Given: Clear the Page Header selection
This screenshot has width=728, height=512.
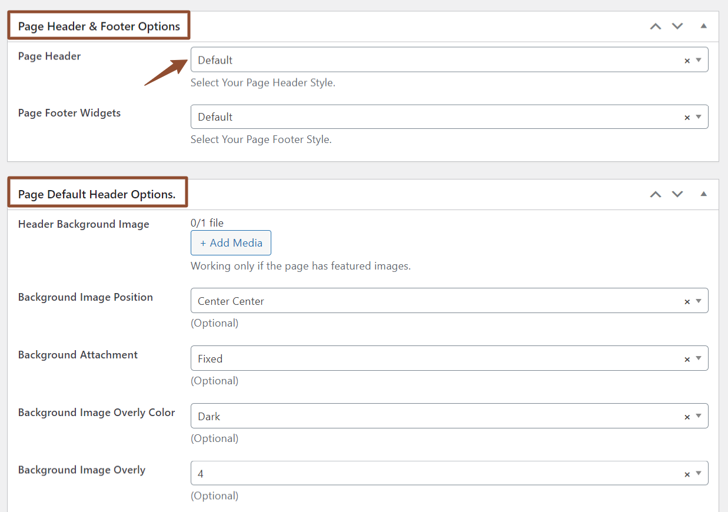Looking at the screenshot, I should point(687,59).
